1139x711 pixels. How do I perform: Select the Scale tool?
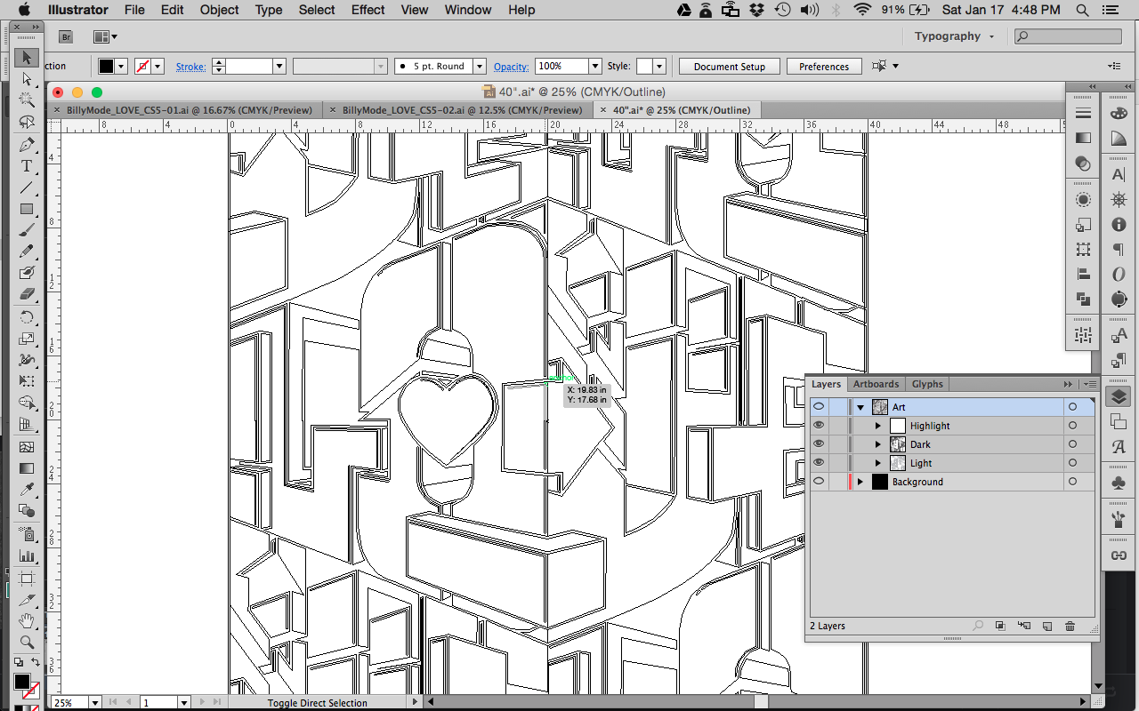click(26, 339)
